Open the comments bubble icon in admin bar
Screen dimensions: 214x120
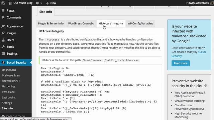click(x=37, y=3)
